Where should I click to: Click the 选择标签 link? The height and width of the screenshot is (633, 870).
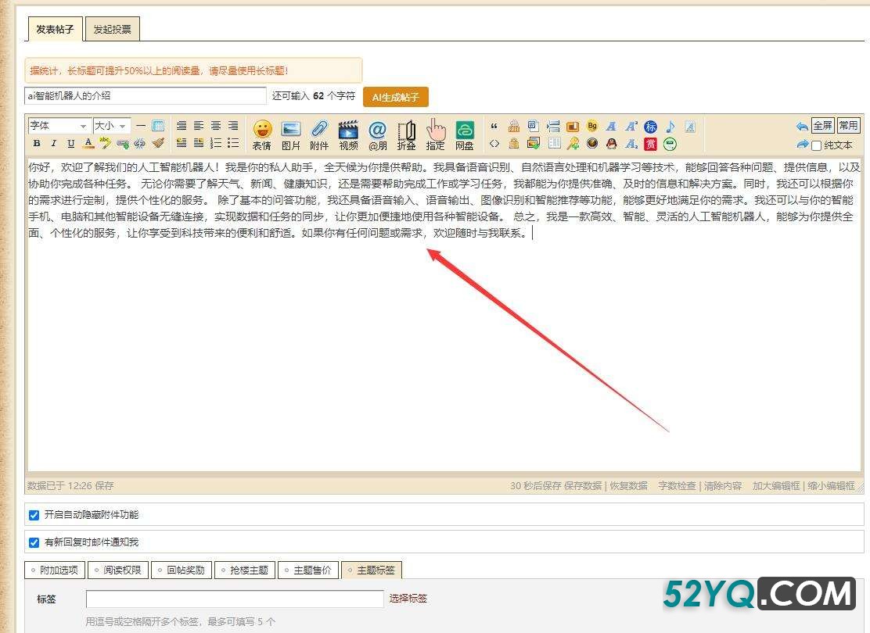point(408,599)
